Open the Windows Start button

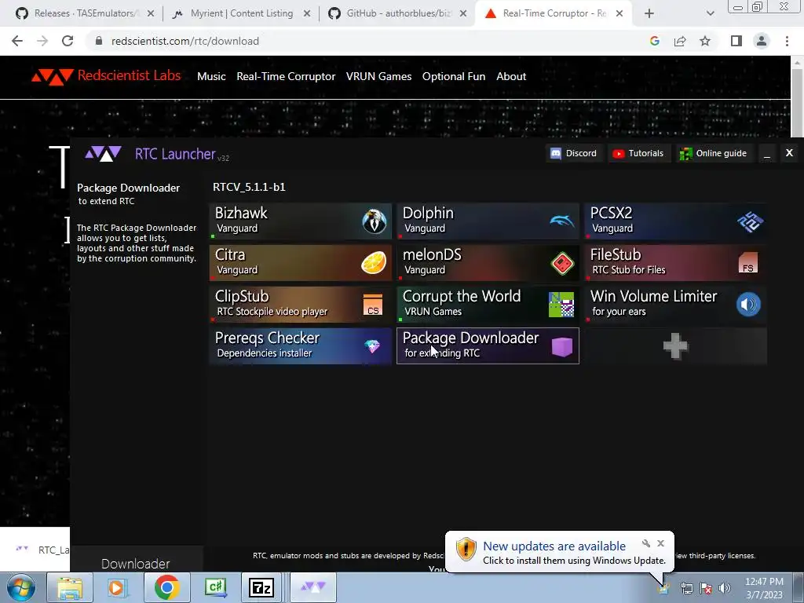21,587
